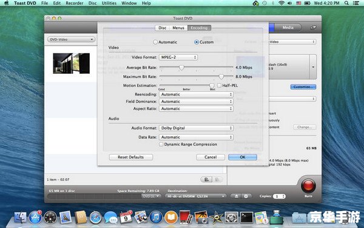Click the Average Bit Rate slider handle
This screenshot has width=364, height=228.
click(x=181, y=68)
